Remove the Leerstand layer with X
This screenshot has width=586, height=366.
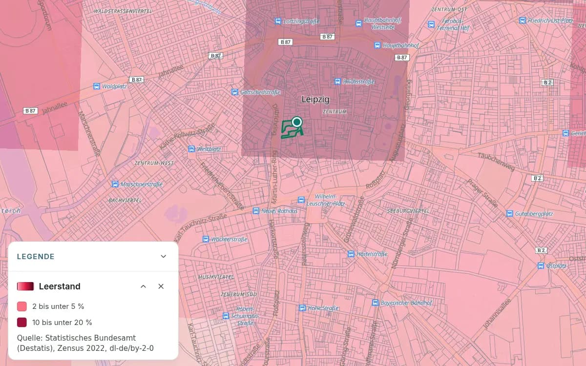pyautogui.click(x=161, y=286)
